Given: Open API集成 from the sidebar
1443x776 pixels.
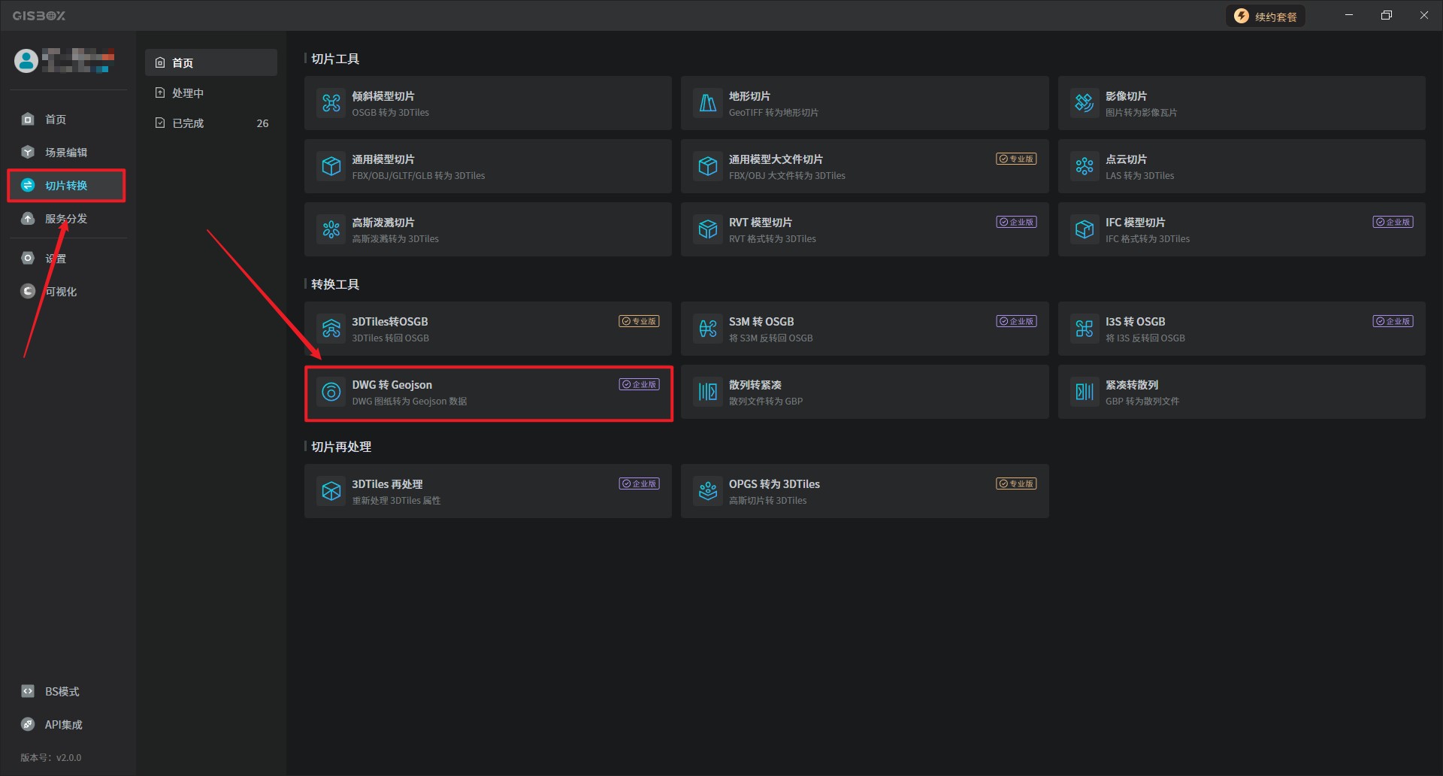Looking at the screenshot, I should pyautogui.click(x=63, y=725).
